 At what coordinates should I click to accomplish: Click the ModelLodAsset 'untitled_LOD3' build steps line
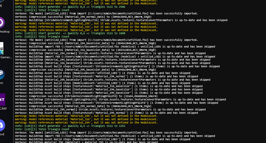coord(103,139)
